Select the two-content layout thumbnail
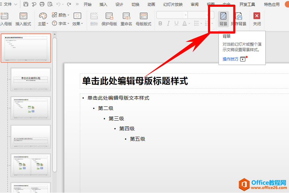 [x=31, y=165]
